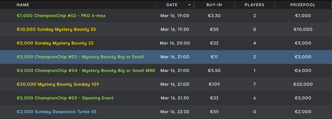
Task: Click the €3.30 buy-in cell
Action: [214, 16]
